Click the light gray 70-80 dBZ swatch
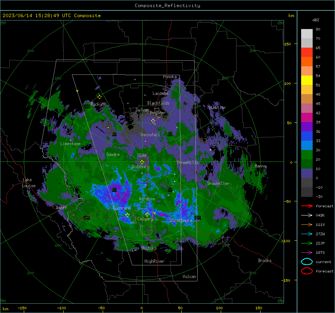This screenshot has height=313, width=335. [x=307, y=34]
